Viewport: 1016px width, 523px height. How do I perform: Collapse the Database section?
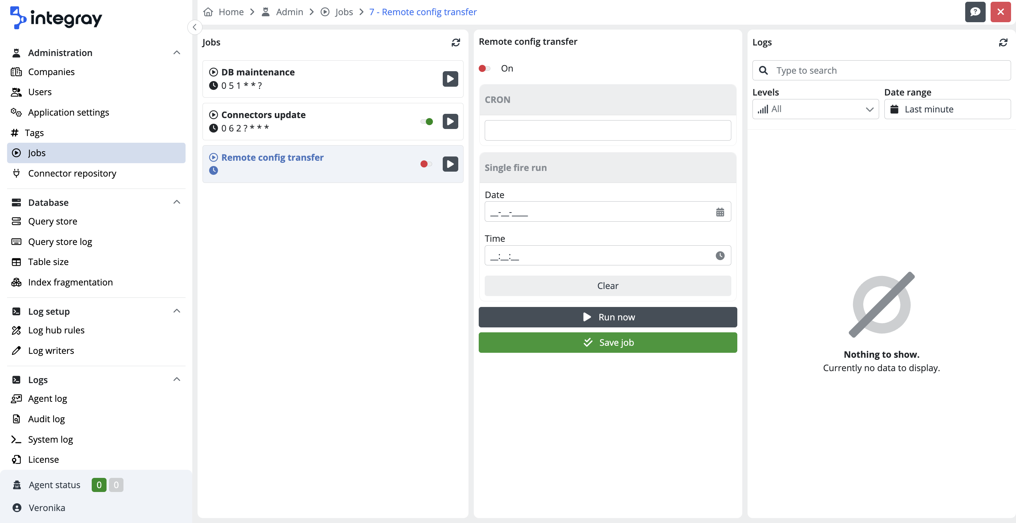click(177, 202)
